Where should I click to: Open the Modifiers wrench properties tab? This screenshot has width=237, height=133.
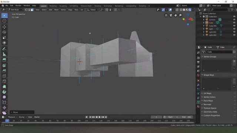[198, 85]
